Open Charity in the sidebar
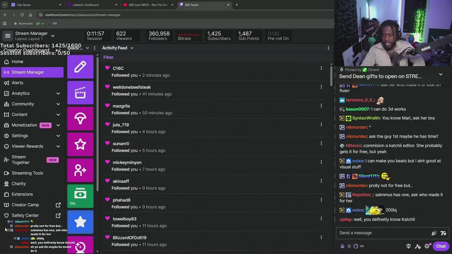 [32, 183]
